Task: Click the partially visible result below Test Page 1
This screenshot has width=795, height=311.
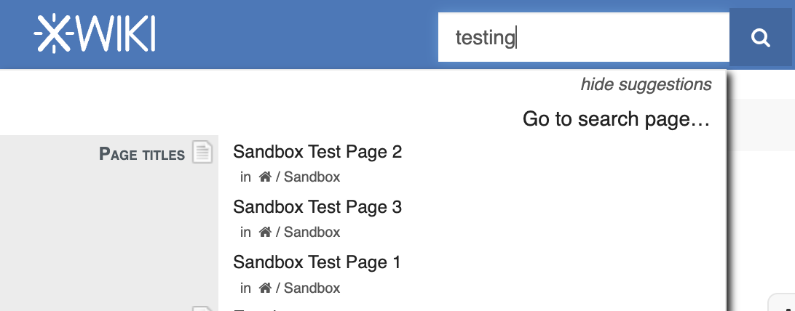Action: 255,309
